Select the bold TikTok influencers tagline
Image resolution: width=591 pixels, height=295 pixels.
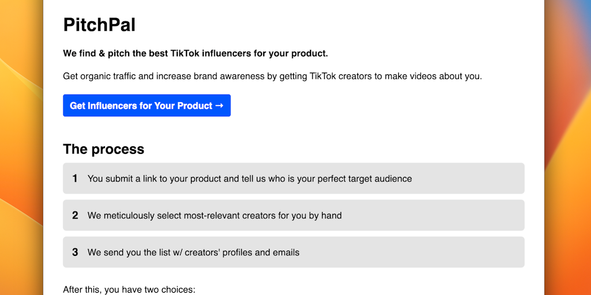pos(195,54)
